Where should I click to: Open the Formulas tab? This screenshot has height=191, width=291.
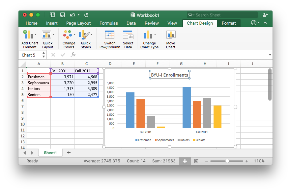click(x=109, y=23)
